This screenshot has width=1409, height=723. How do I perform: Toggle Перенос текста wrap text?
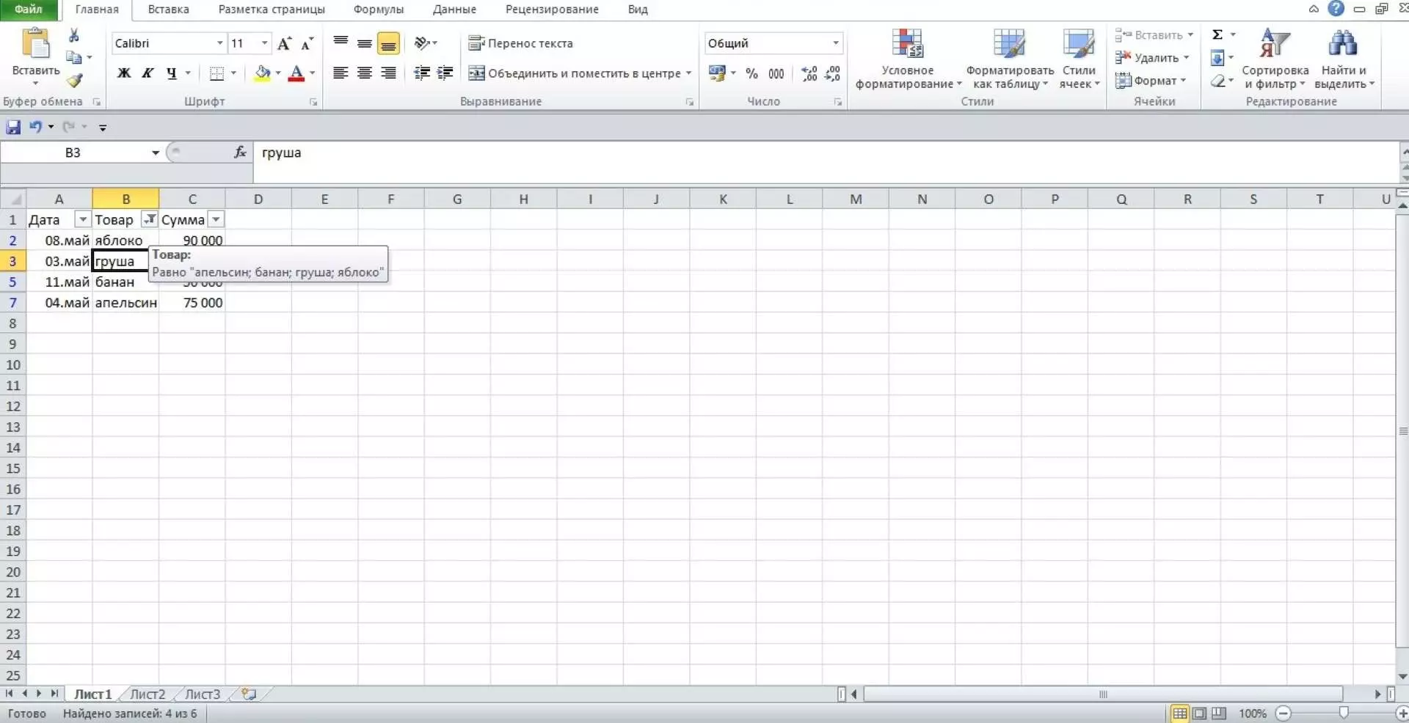(x=521, y=43)
